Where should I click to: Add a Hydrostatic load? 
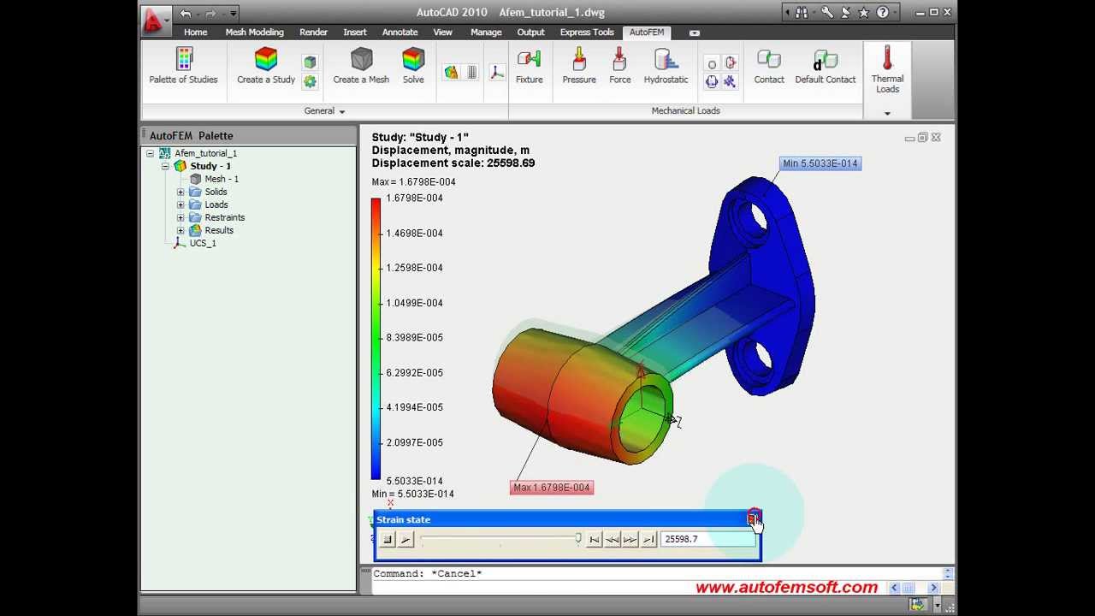[666, 66]
